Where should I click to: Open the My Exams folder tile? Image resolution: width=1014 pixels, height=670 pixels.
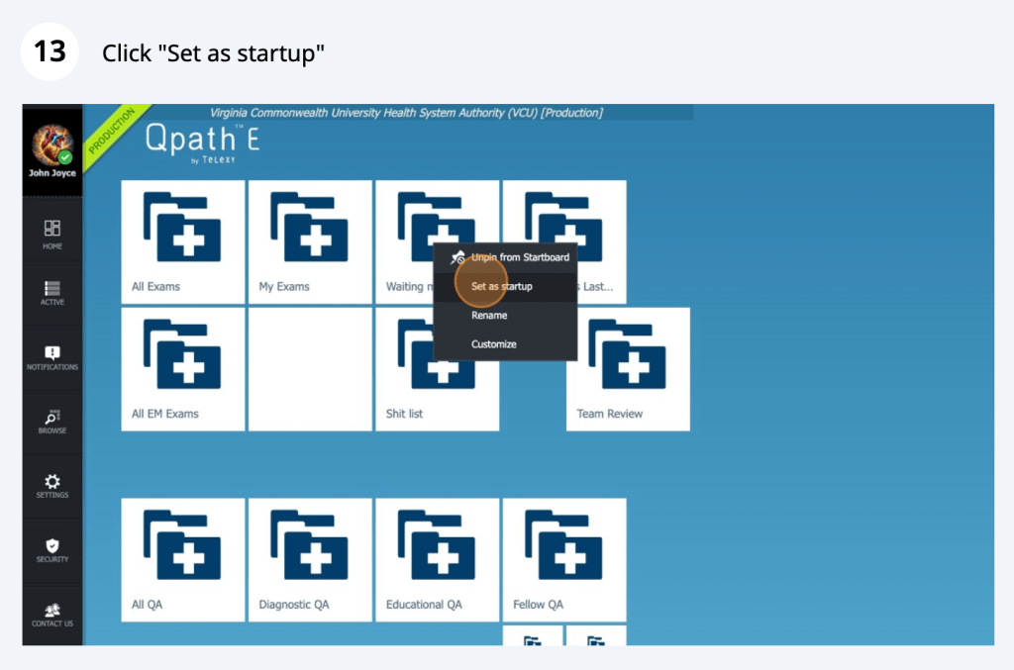[309, 241]
